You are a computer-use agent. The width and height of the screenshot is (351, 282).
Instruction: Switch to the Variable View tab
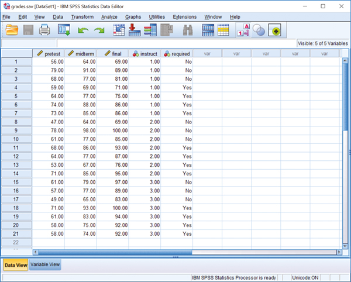45,264
